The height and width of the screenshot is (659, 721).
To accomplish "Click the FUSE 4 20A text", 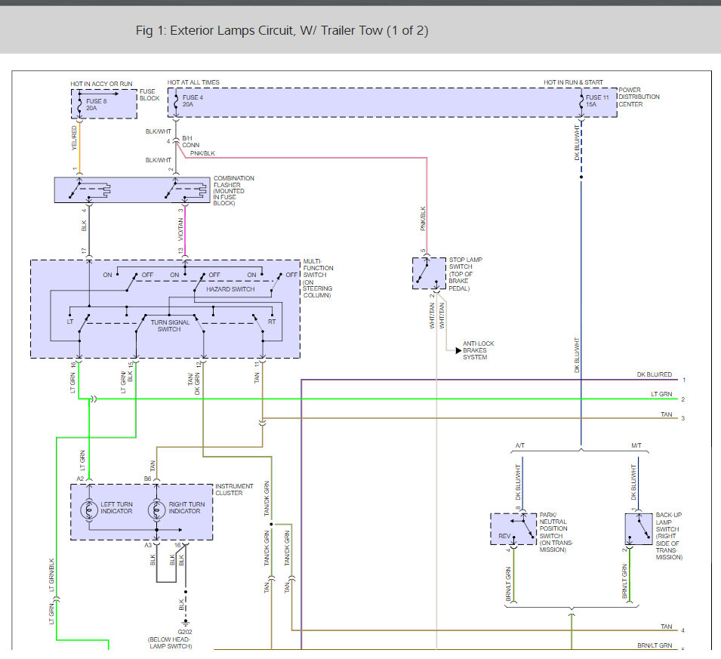I will pyautogui.click(x=193, y=100).
